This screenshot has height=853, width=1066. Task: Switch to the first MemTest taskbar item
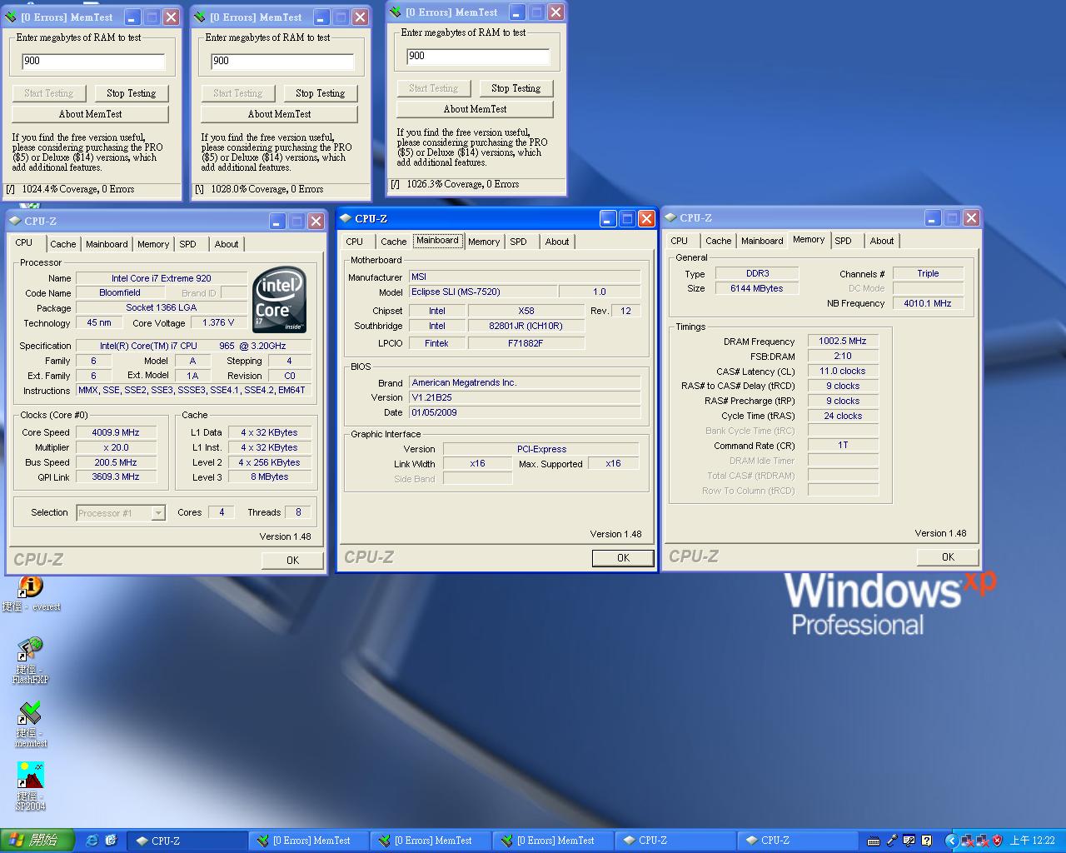311,841
